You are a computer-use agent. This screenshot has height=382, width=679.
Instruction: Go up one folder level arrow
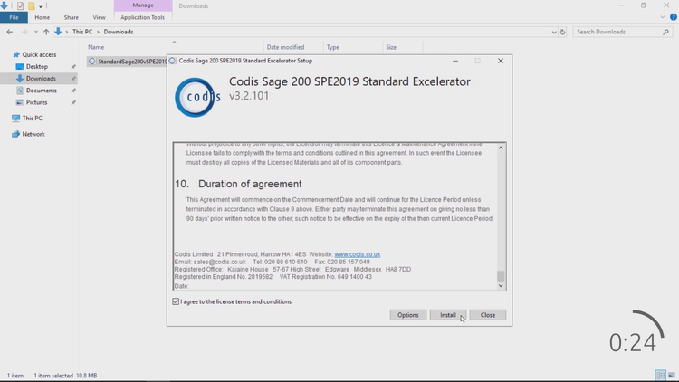[46, 32]
